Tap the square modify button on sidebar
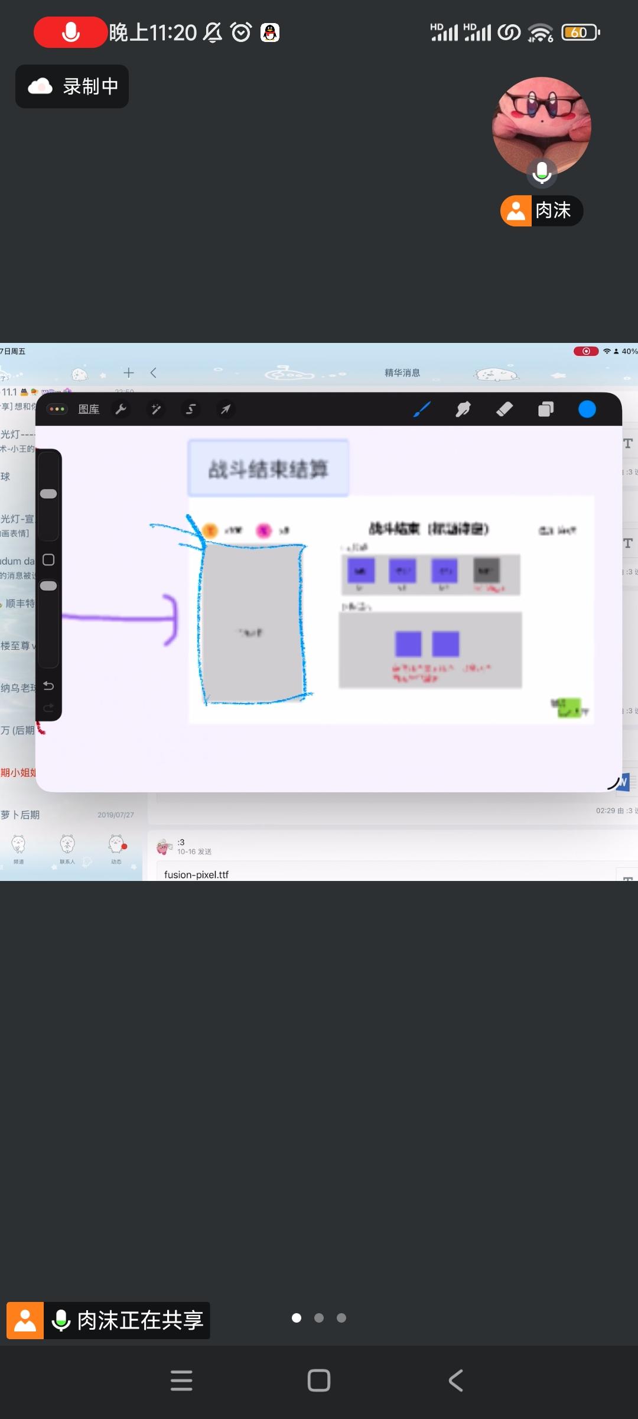 tap(48, 560)
